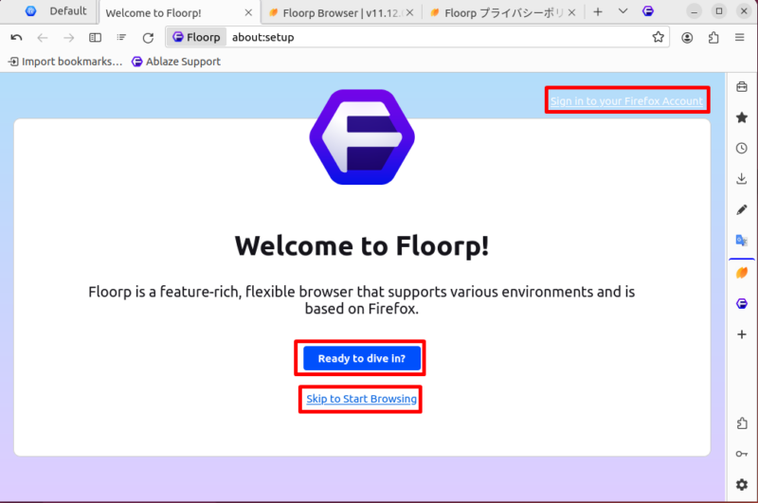The width and height of the screenshot is (758, 503).
Task: Close the Welcome to Floorp! tab
Action: (x=248, y=12)
